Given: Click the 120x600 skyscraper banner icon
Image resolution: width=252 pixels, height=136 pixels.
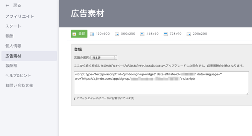Looking at the screenshot, I should tap(92, 34).
